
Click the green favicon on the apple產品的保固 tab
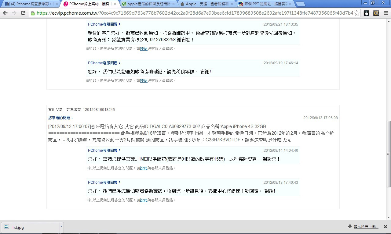pyautogui.click(x=124, y=4)
